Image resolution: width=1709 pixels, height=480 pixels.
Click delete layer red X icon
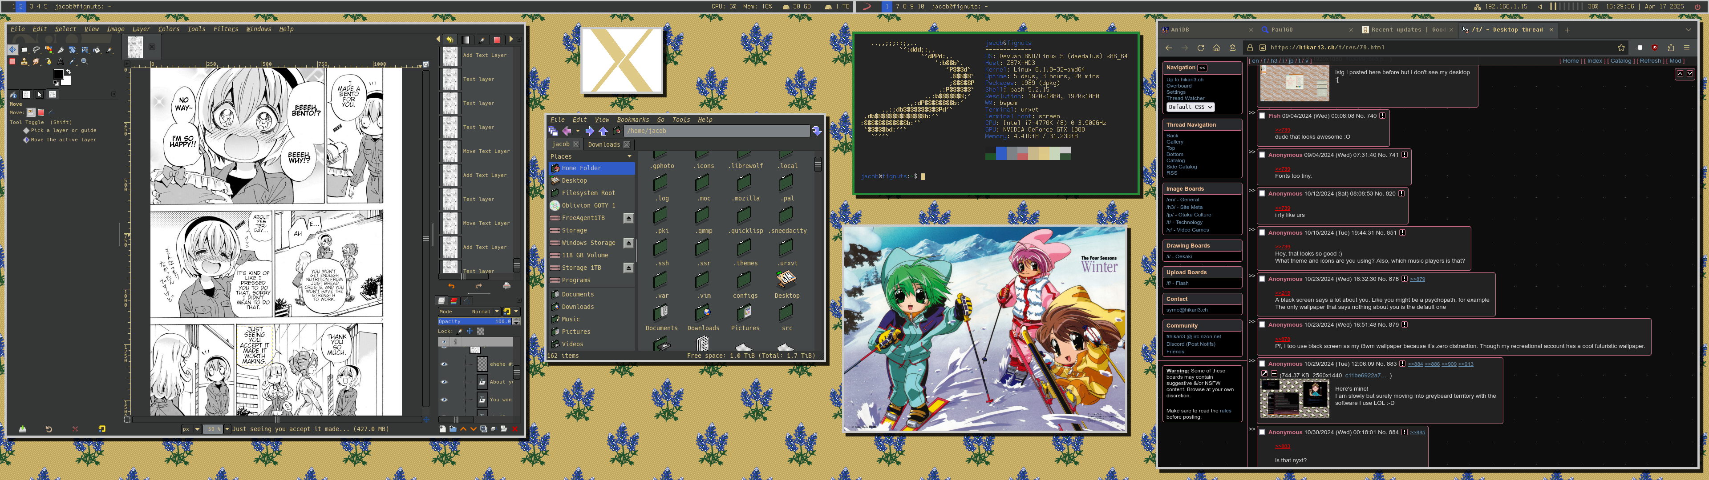tap(515, 429)
